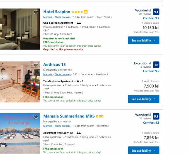This screenshot has height=154, width=189.
Task: Click the Aethicus 15 score badge 10
Action: coord(156,65)
